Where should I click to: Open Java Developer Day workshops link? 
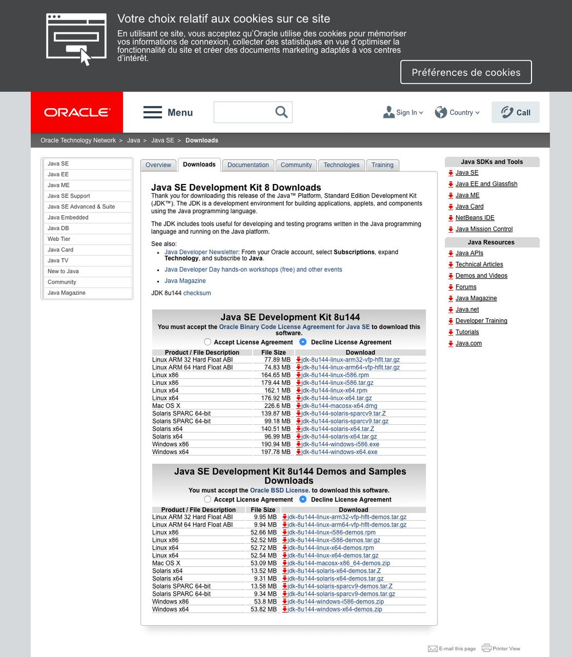(x=253, y=269)
